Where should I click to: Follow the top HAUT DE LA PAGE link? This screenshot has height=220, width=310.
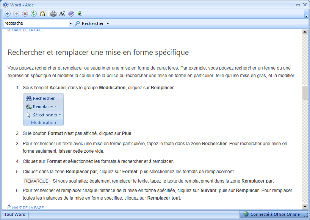coord(28,30)
